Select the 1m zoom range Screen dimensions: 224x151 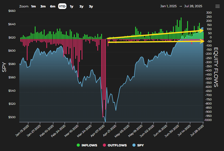(x=33, y=6)
